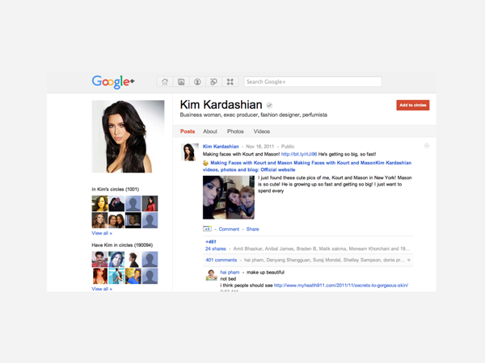Open the myhealth911.com link in comment
Image resolution: width=485 pixels, height=363 pixels.
[x=341, y=286]
